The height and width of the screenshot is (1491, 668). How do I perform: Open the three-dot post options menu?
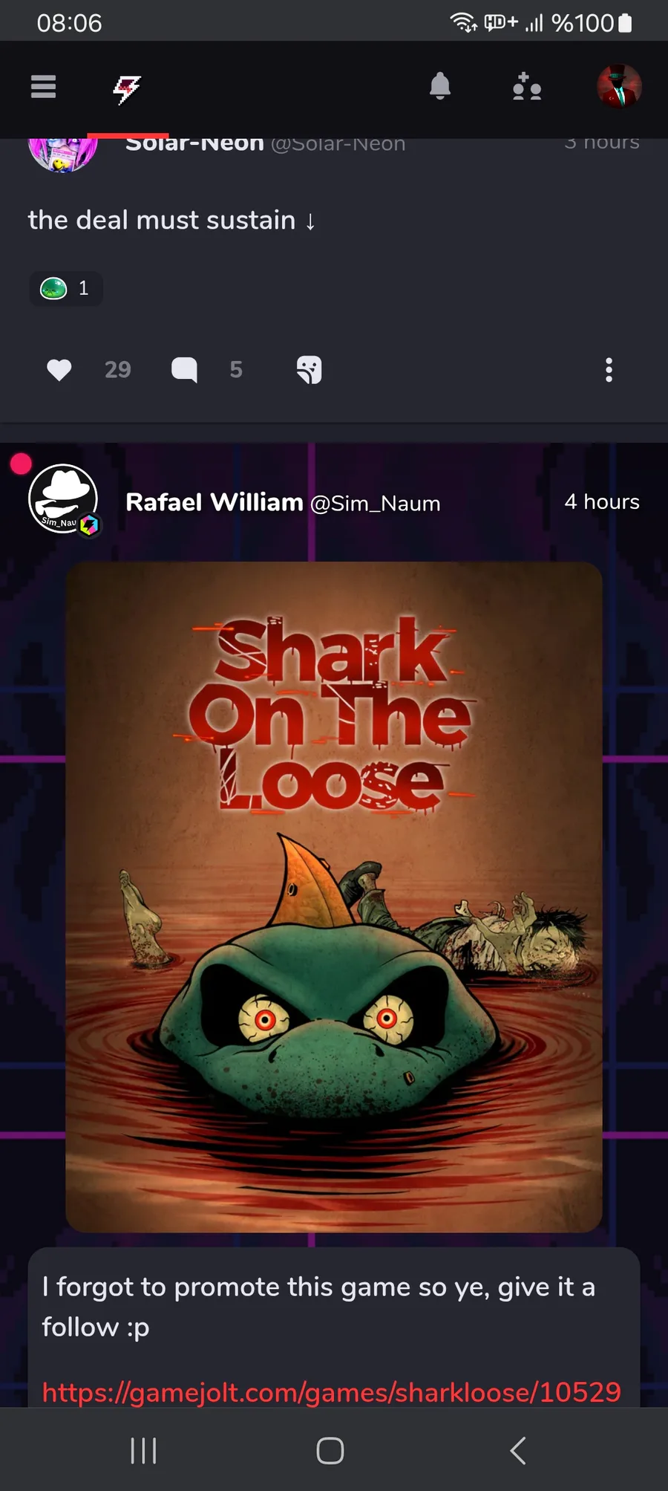(609, 369)
